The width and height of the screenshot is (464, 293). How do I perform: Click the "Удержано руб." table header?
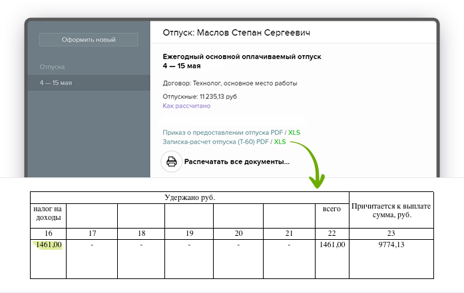coord(190,197)
